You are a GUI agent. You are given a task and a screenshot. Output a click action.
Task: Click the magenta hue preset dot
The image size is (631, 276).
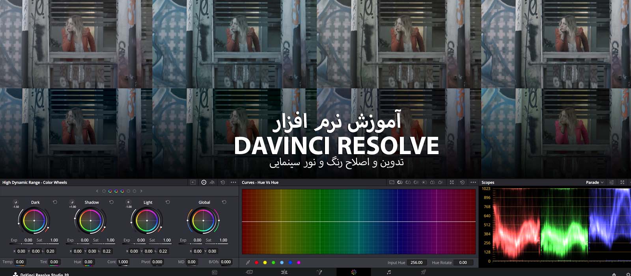[299, 263]
